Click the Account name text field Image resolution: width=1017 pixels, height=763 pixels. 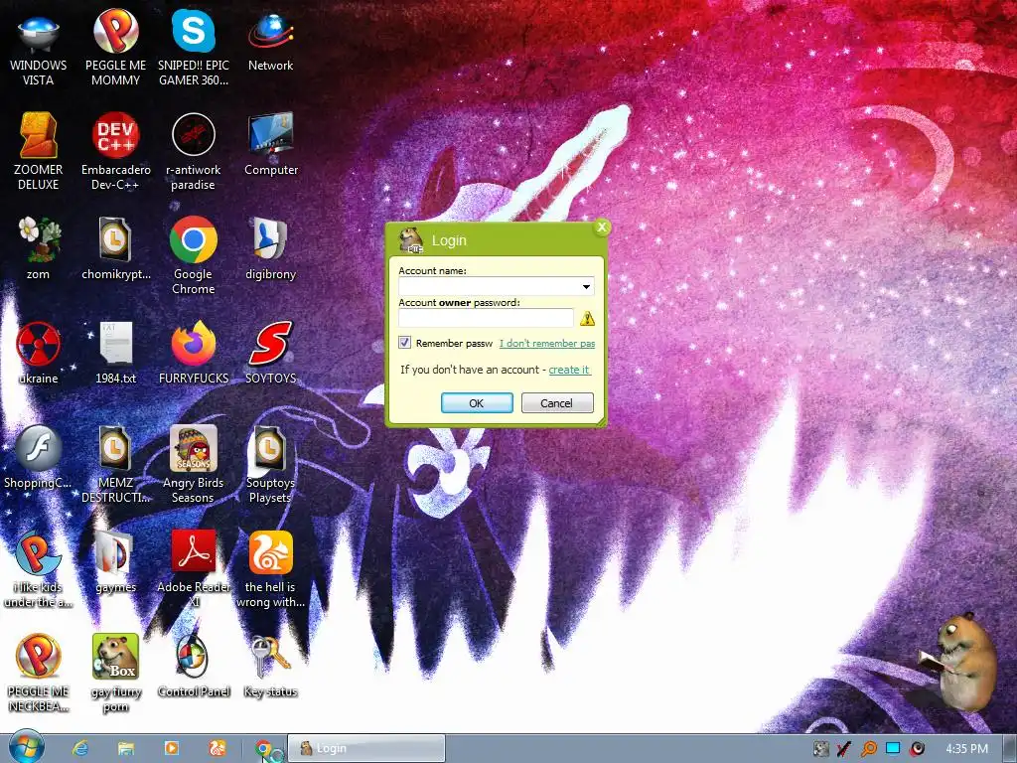click(489, 286)
